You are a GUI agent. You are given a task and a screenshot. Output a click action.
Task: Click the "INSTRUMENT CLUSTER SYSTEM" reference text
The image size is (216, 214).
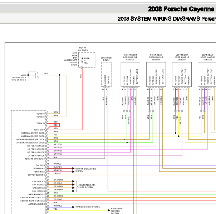(x=117, y=211)
